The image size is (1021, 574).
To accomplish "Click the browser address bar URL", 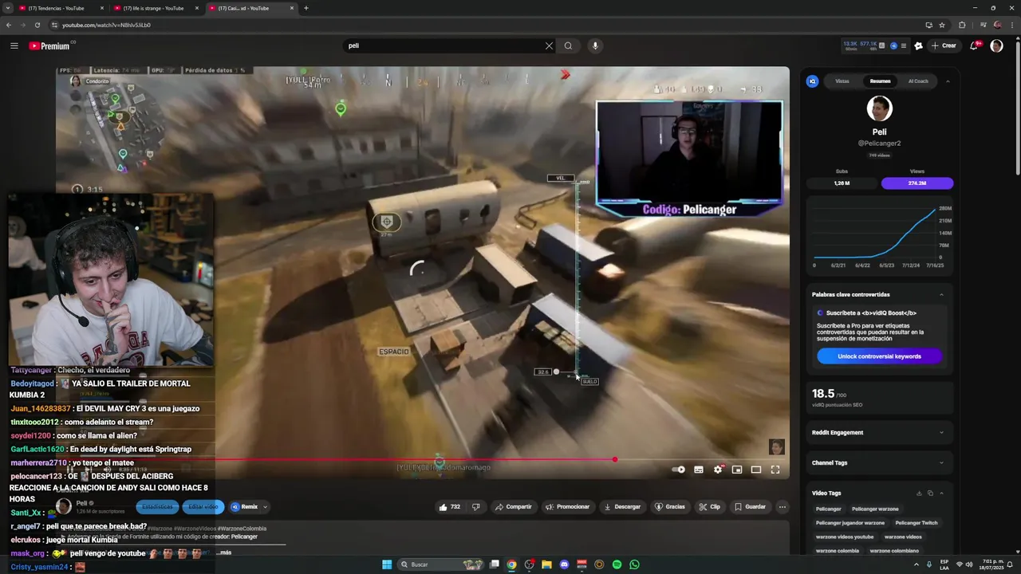I will (x=106, y=25).
